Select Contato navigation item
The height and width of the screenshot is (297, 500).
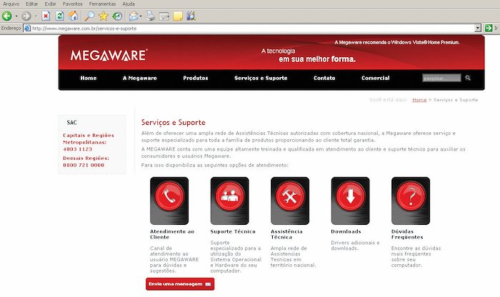[x=324, y=78]
